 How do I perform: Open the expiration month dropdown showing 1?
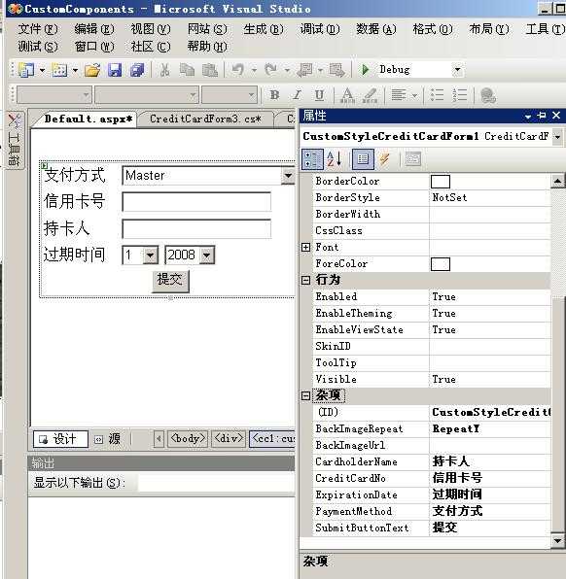150,255
